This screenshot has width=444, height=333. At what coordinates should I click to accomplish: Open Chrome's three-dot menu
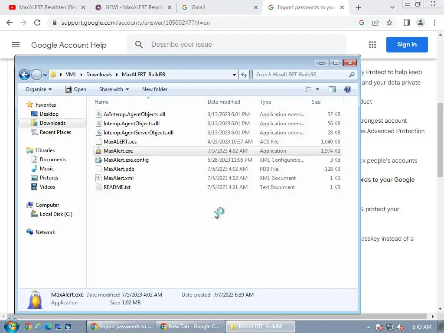click(434, 23)
